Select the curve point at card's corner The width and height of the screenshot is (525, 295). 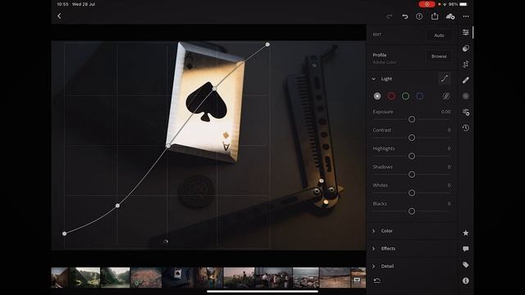point(168,146)
